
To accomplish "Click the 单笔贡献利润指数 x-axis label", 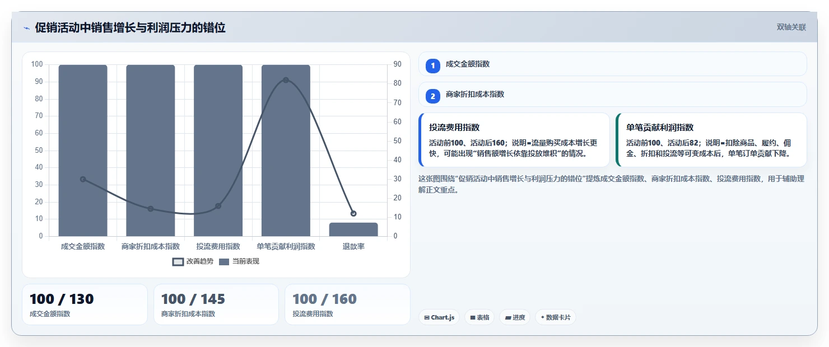I will pos(286,246).
